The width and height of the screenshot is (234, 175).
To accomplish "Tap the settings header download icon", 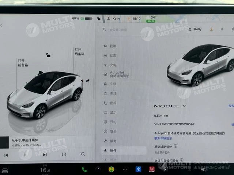I will point(211,29).
